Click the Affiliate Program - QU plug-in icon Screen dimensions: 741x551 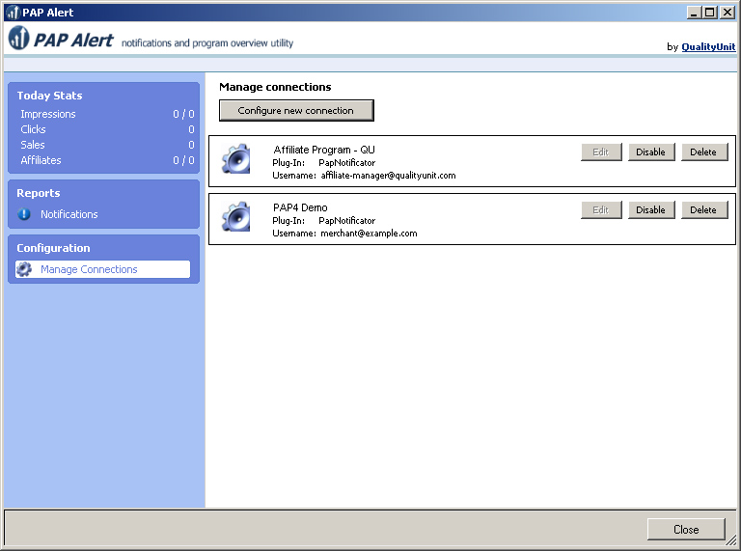pyautogui.click(x=235, y=159)
